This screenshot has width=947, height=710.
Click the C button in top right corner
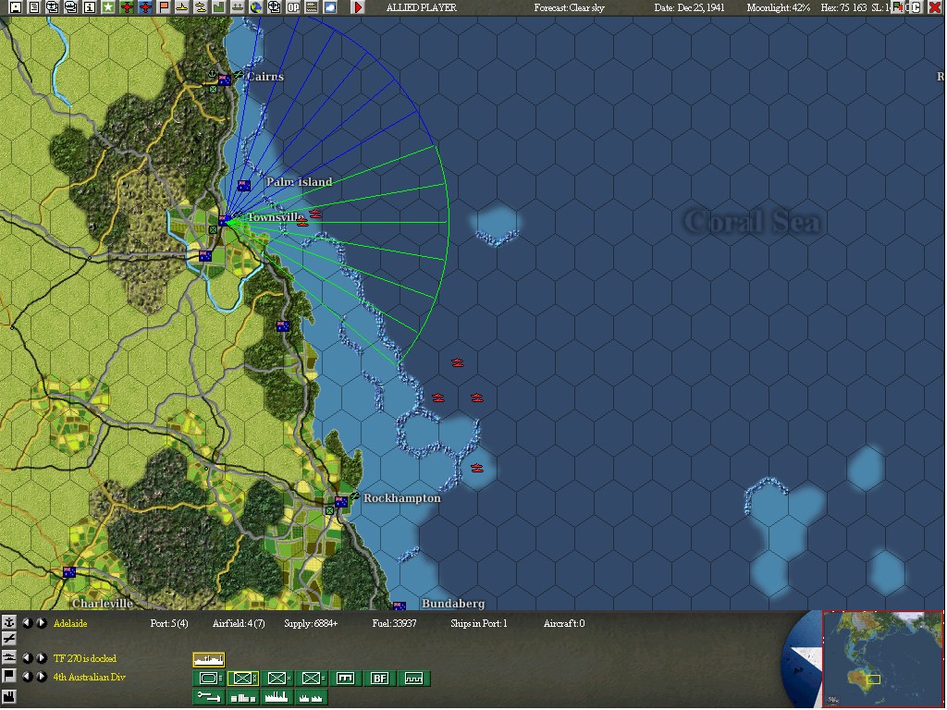pos(916,7)
